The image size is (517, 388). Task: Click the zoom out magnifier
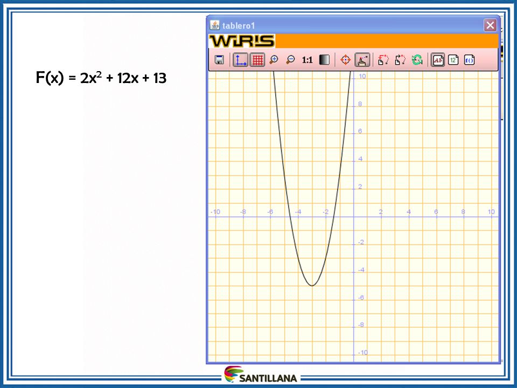[x=290, y=60]
